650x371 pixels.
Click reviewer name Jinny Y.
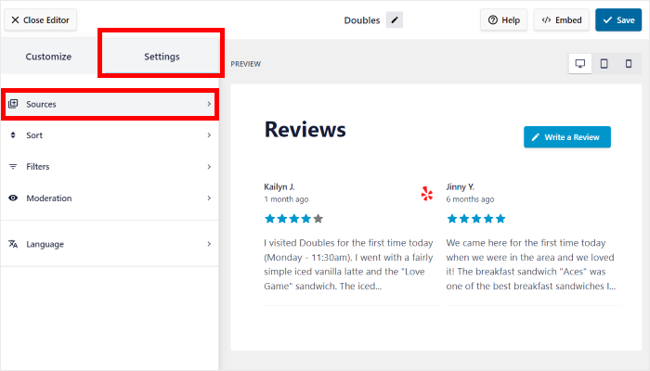[461, 186]
